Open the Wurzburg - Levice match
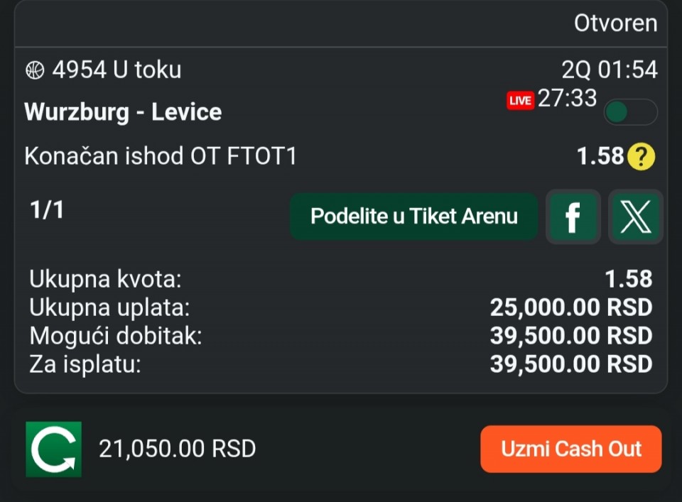Viewport: 682px width, 502px height. pos(123,112)
